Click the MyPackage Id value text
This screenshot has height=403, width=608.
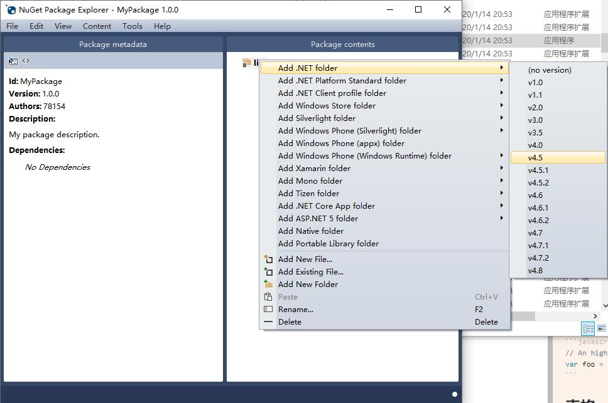41,81
